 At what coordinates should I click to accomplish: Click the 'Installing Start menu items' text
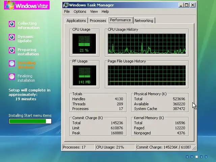pos(30,115)
